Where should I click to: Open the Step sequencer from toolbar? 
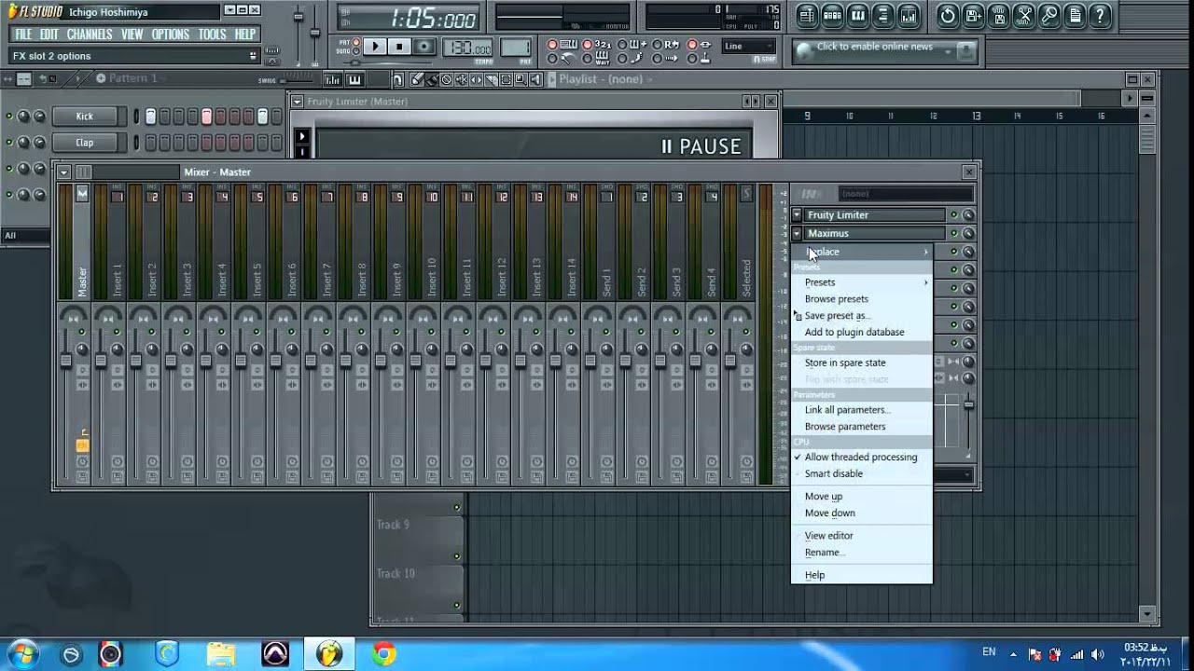click(x=832, y=15)
